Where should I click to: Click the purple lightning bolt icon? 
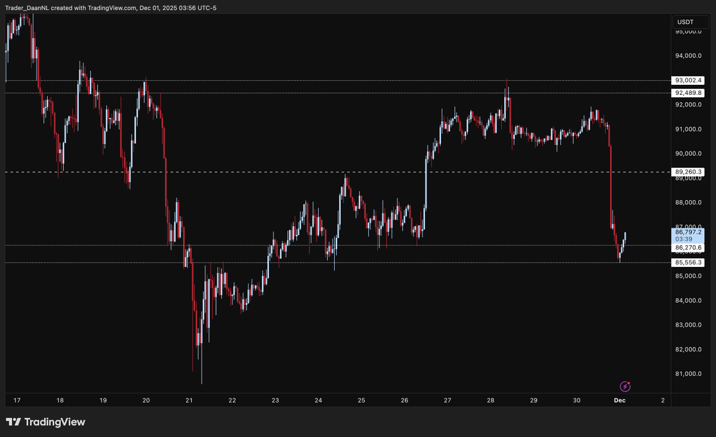point(625,386)
